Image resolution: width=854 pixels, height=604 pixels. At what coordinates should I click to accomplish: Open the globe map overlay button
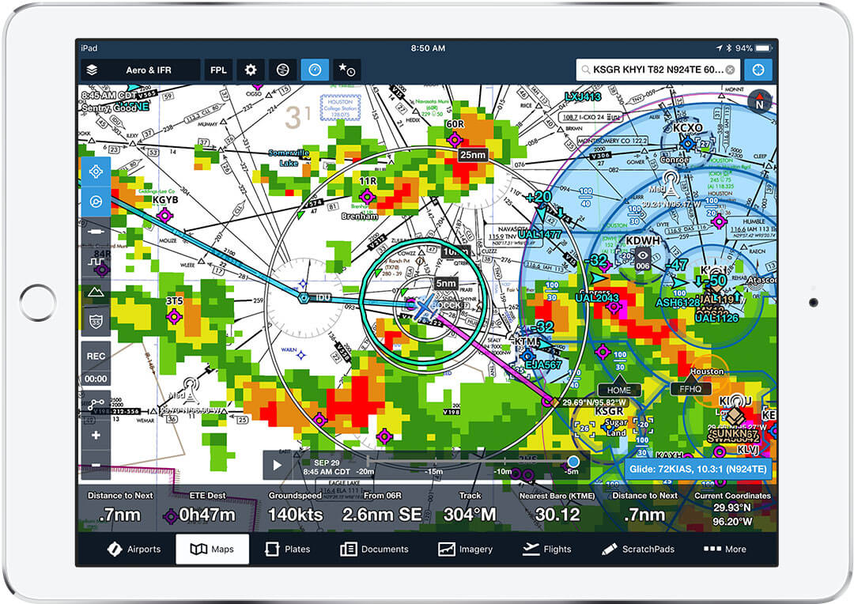pyautogui.click(x=283, y=70)
